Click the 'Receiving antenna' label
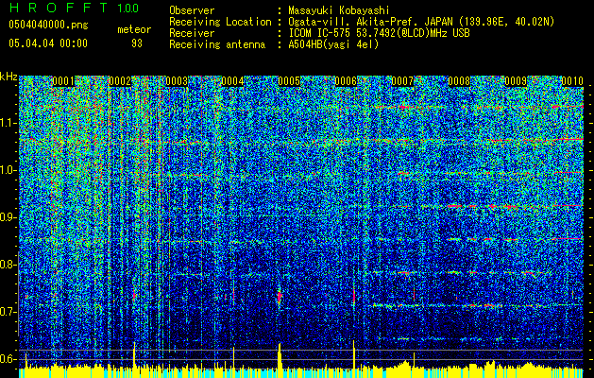 click(217, 44)
